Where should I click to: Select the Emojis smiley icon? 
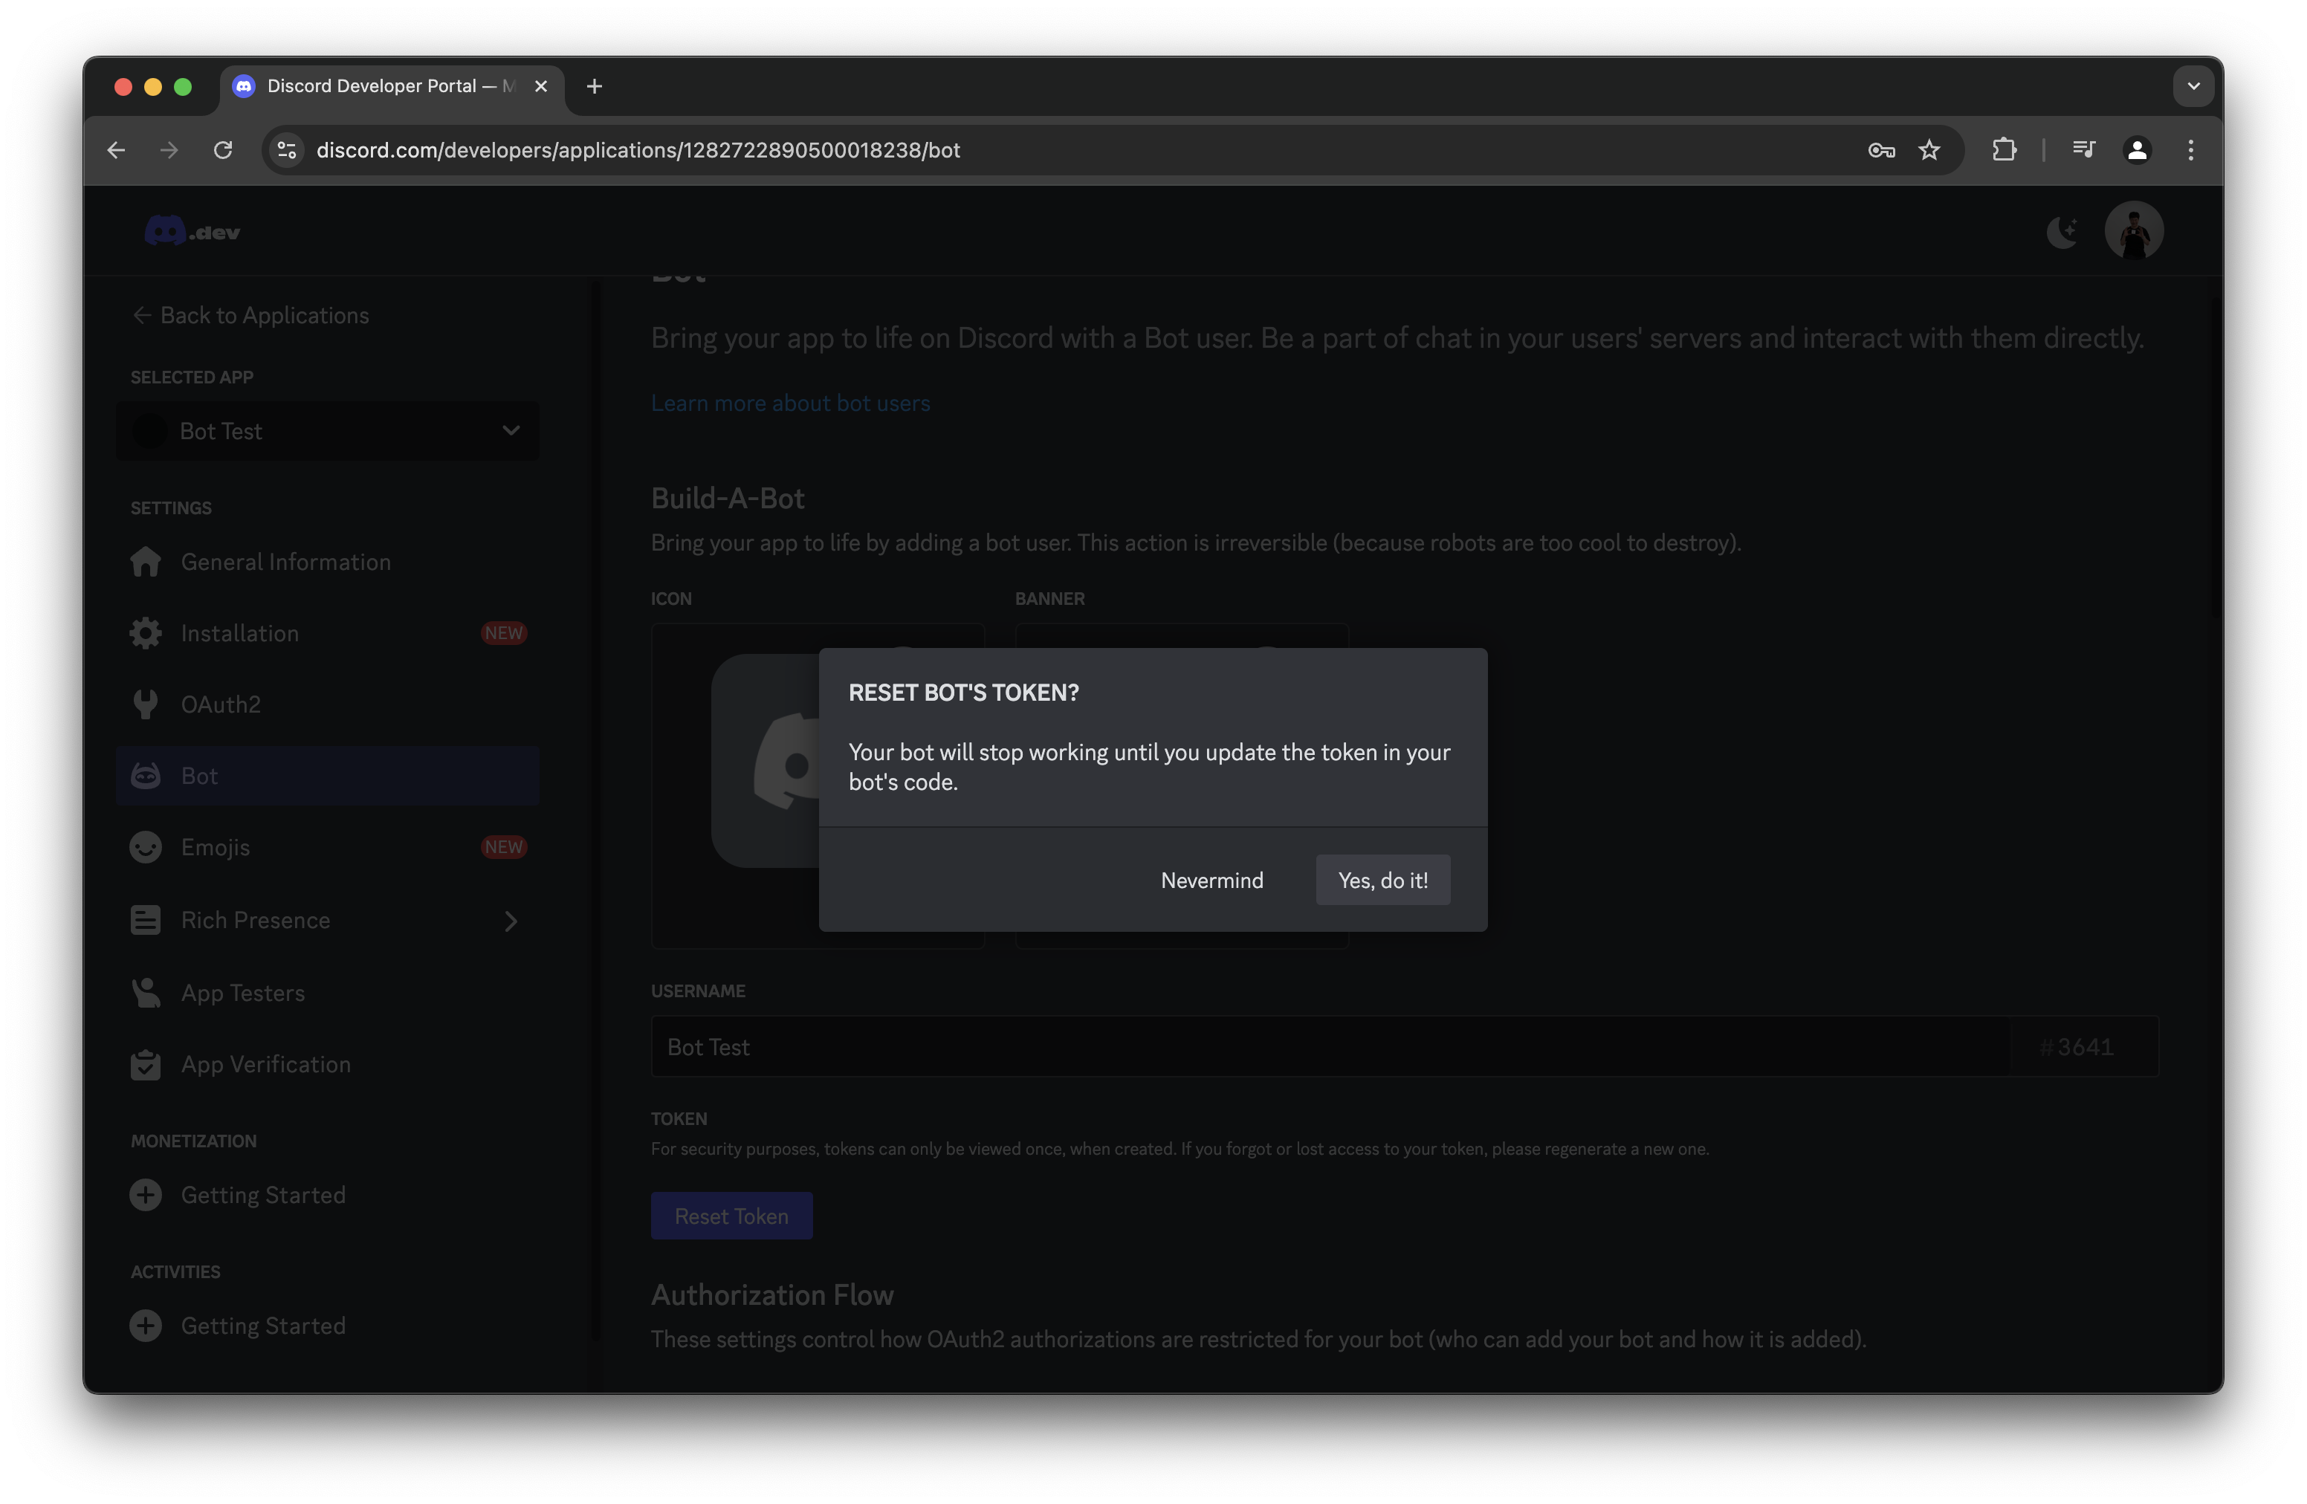pos(146,848)
